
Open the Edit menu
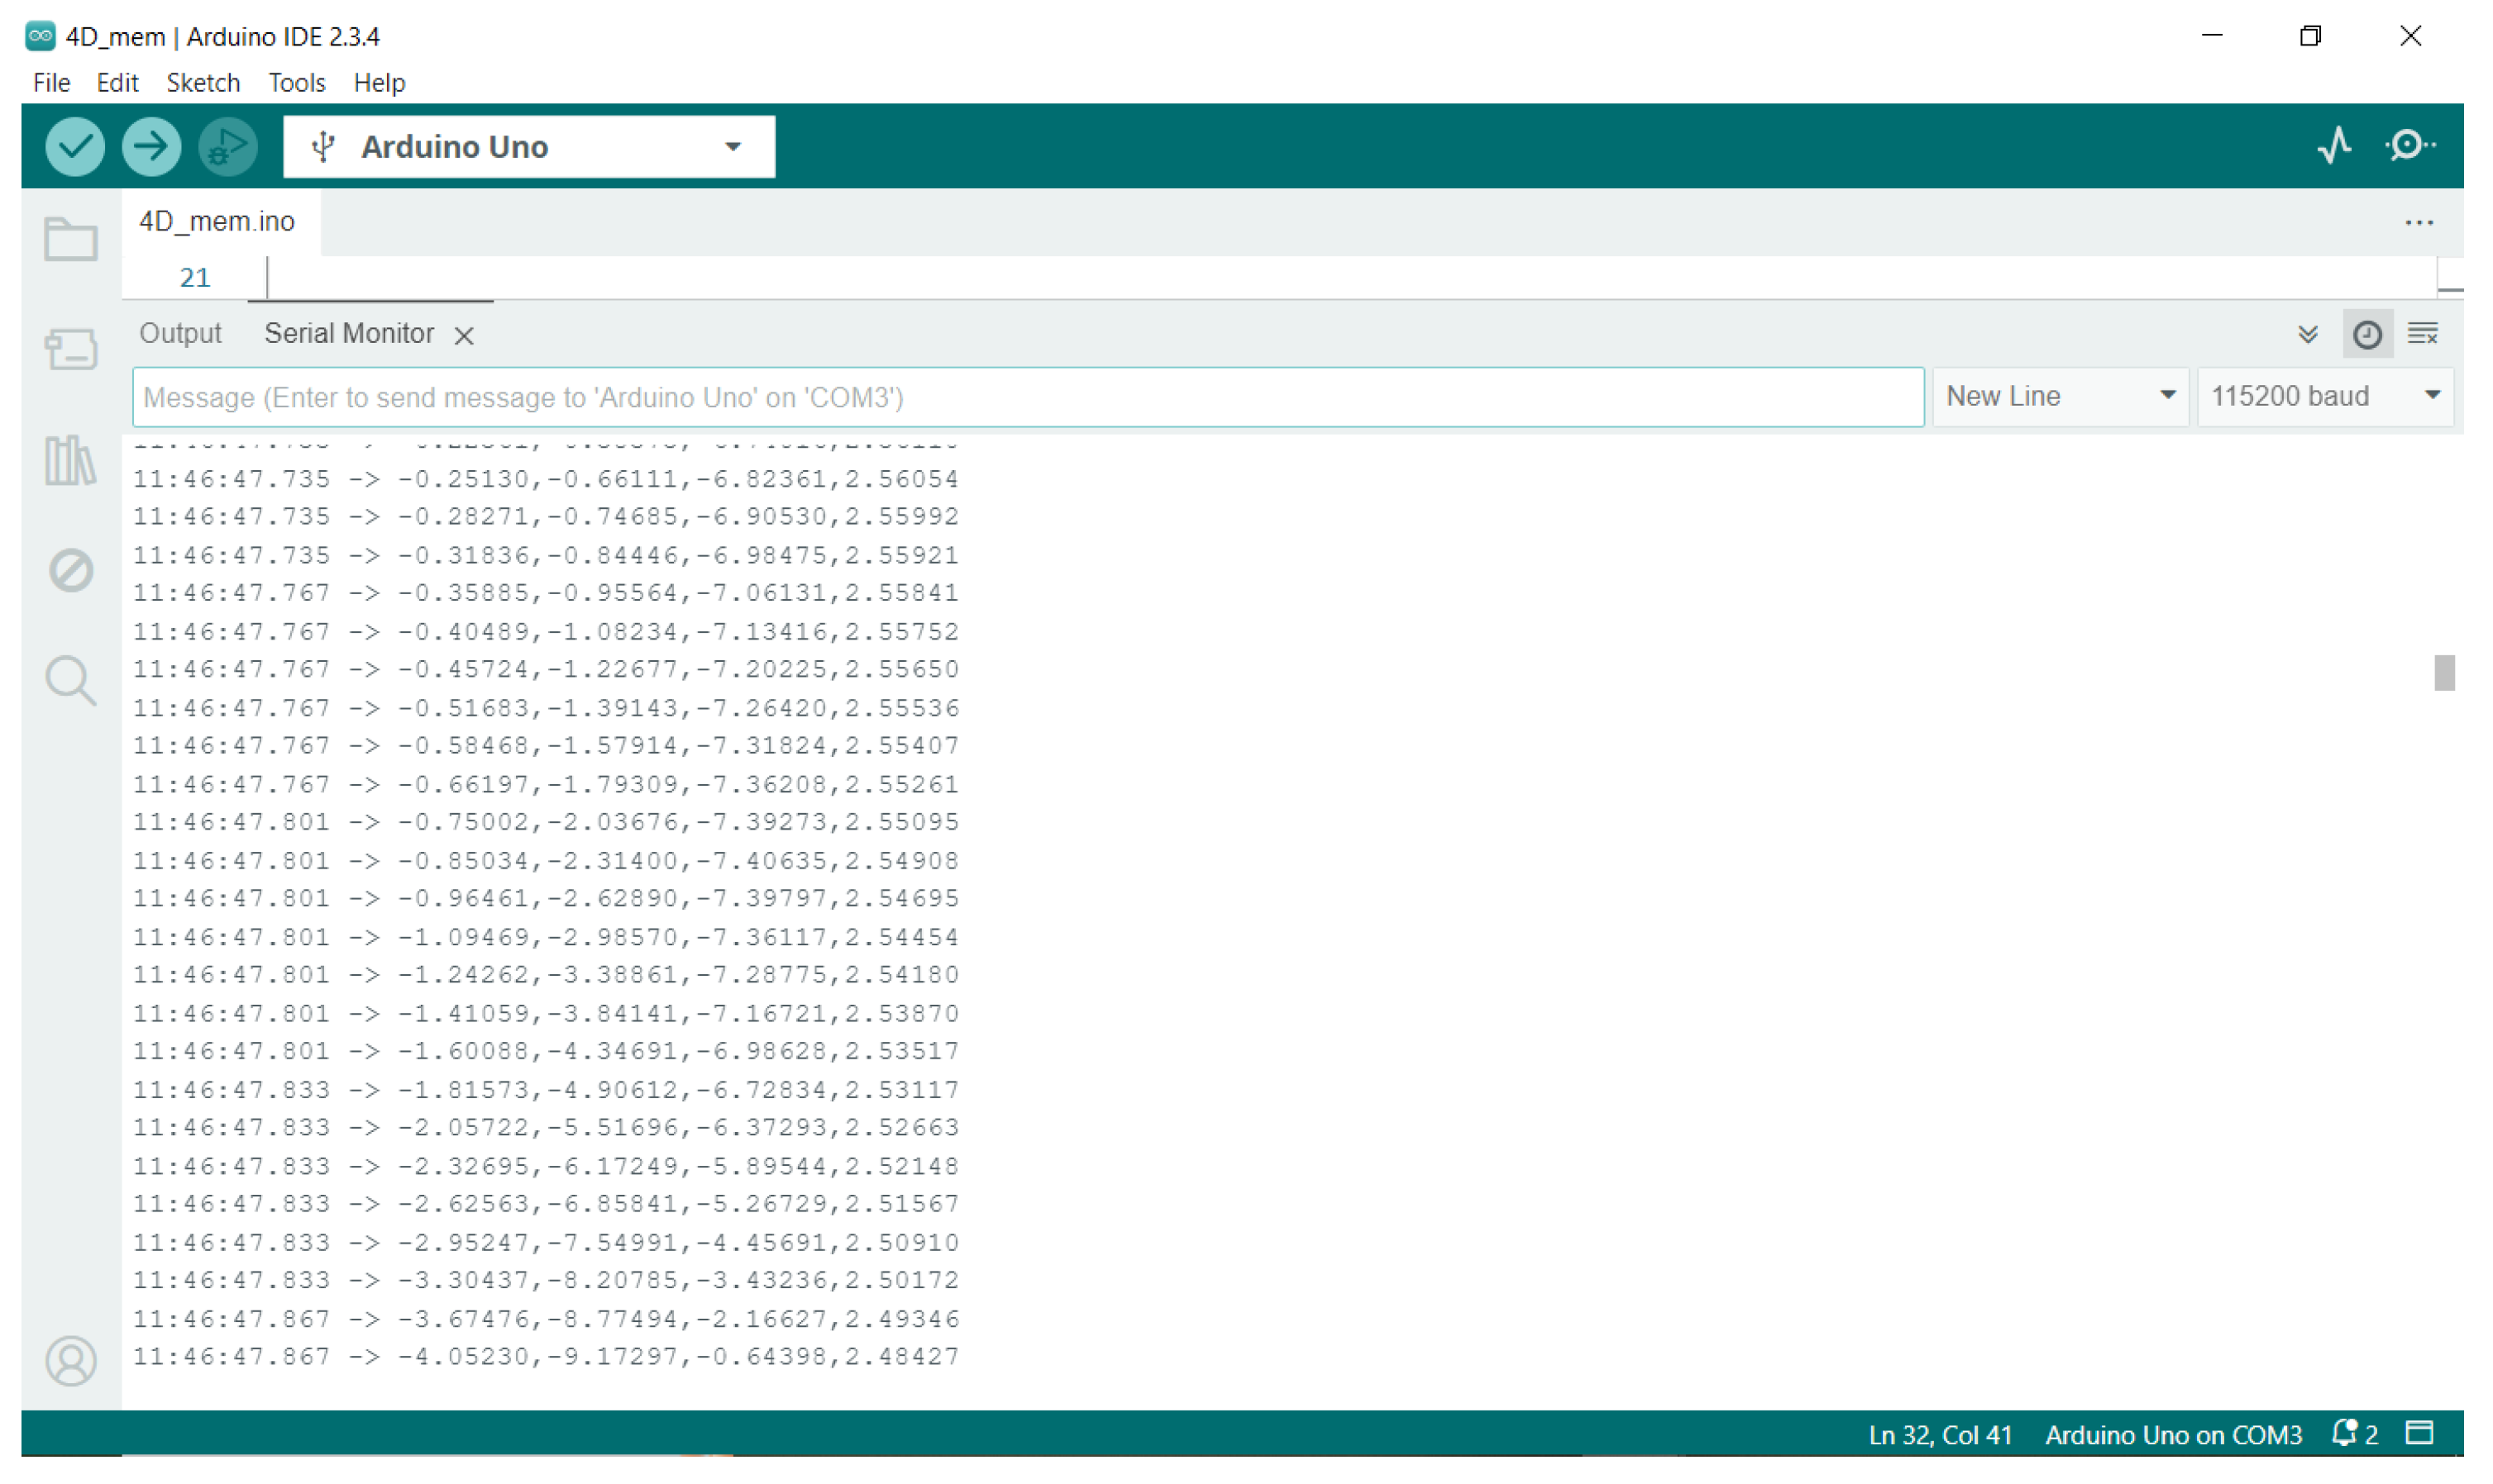point(117,82)
